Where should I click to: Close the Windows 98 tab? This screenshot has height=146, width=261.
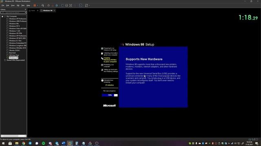[54, 11]
